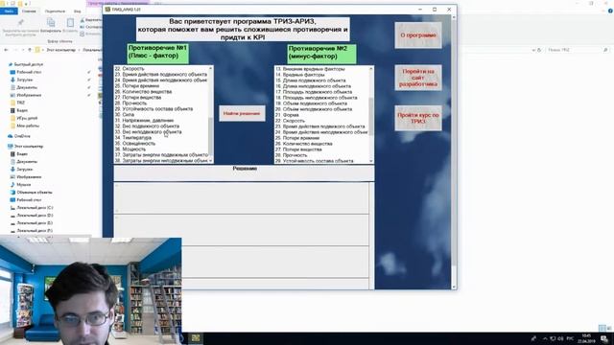Expand the Explorer address bar dropdown
The height and width of the screenshot is (345, 614).
pos(533,50)
